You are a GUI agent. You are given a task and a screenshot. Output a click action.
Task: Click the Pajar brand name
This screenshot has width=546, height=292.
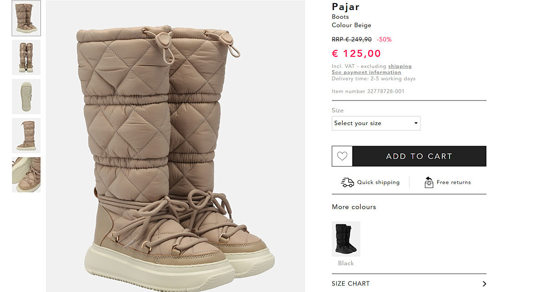(346, 7)
